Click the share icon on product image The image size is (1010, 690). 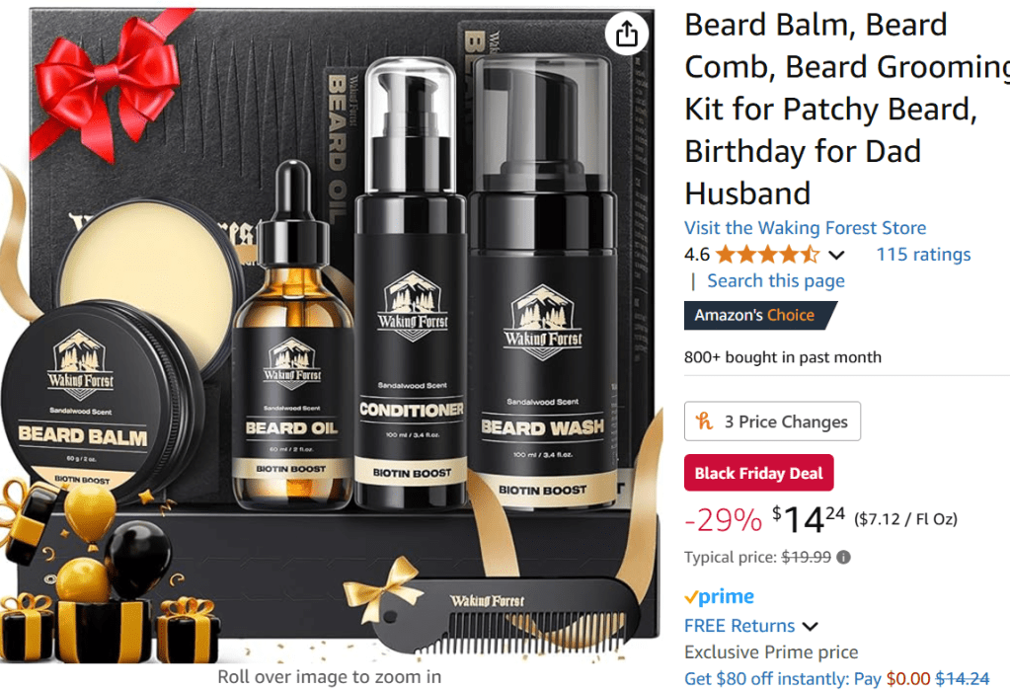coord(627,34)
